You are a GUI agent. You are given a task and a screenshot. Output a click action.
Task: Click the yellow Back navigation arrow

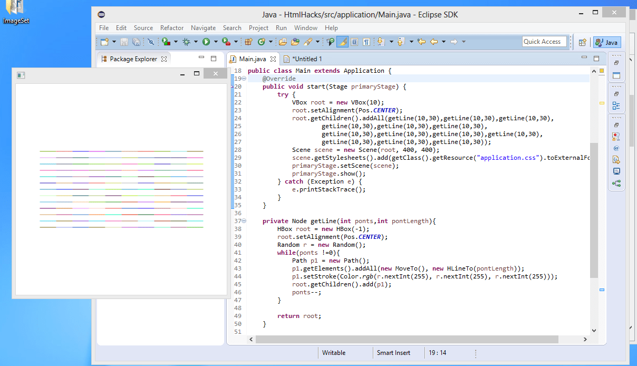433,42
